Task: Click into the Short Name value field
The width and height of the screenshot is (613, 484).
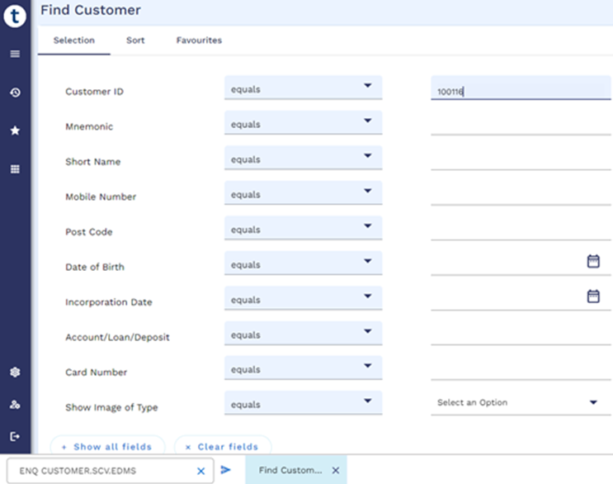Action: [x=520, y=159]
